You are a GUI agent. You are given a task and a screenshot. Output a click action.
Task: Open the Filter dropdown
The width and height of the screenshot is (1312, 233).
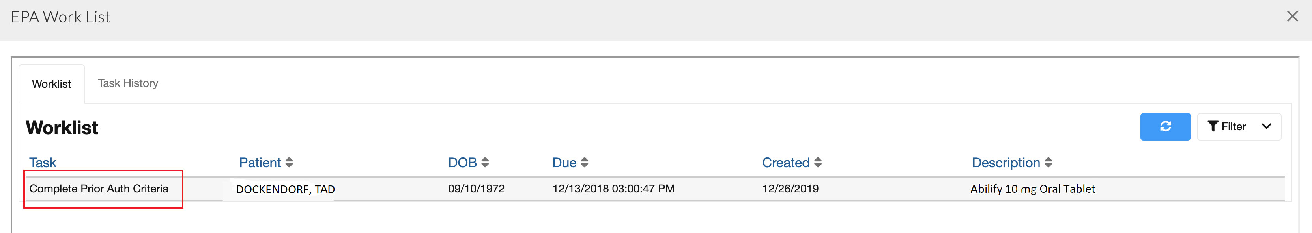1238,126
